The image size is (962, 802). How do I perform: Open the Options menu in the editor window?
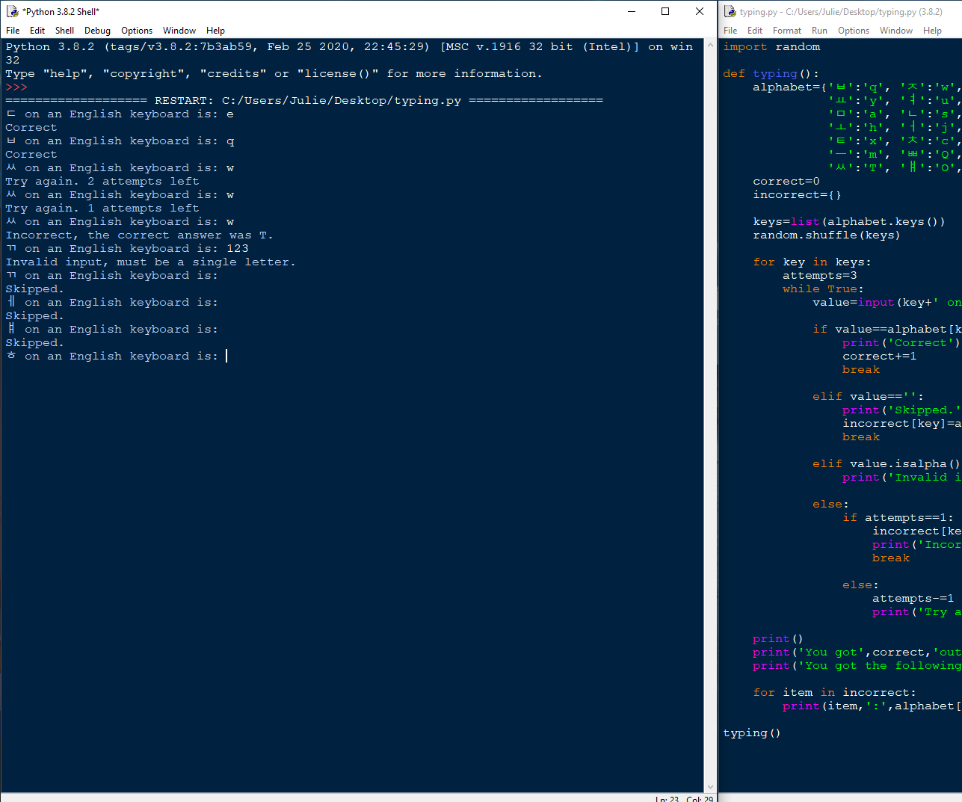(853, 31)
